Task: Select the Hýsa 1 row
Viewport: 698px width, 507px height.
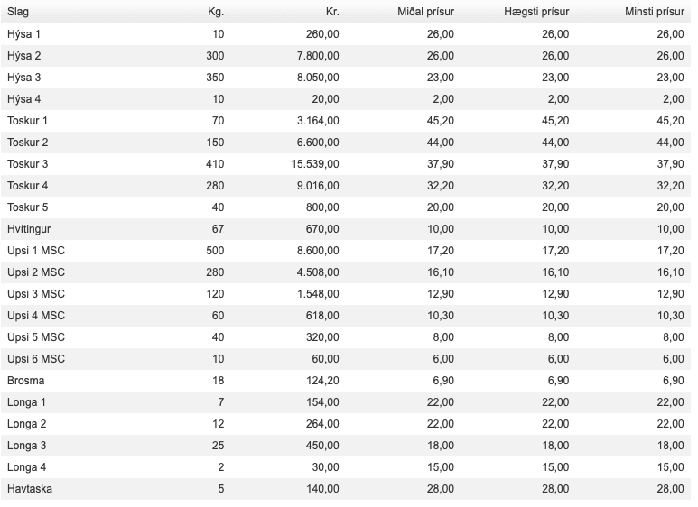Action: pos(346,34)
